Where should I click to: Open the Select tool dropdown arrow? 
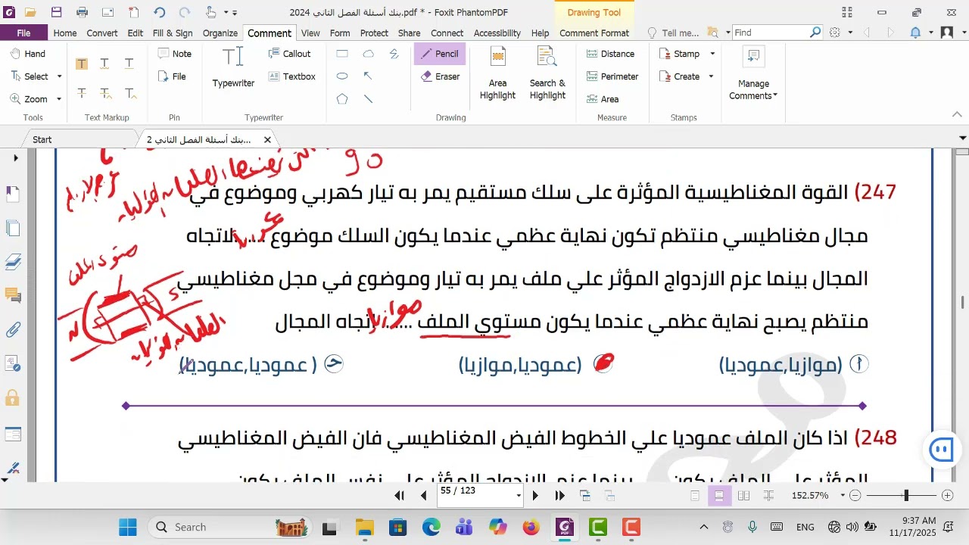point(59,76)
